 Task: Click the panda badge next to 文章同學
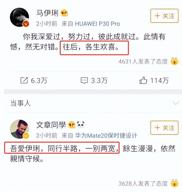tap(81, 125)
